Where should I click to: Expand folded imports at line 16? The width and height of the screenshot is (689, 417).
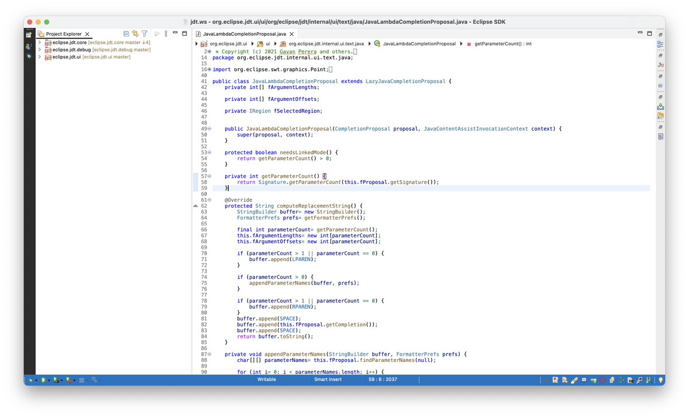210,69
